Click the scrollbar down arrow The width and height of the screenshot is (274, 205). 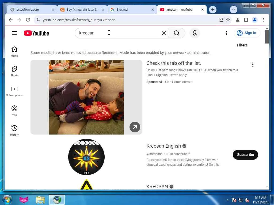267,187
